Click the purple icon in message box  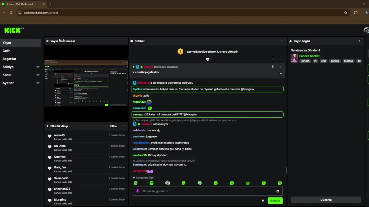[138, 191]
